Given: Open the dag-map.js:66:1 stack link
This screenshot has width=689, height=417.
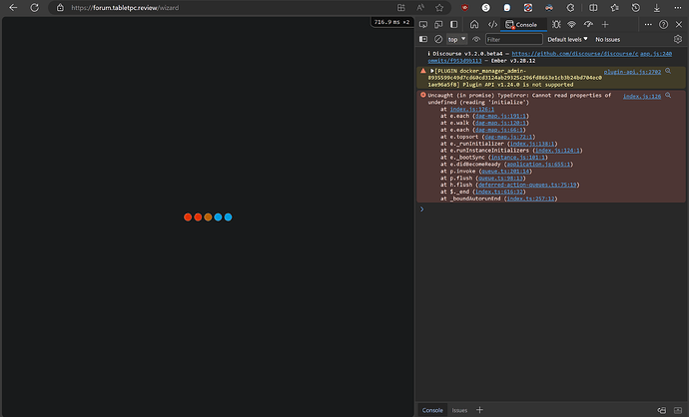Looking at the screenshot, I should pyautogui.click(x=499, y=130).
